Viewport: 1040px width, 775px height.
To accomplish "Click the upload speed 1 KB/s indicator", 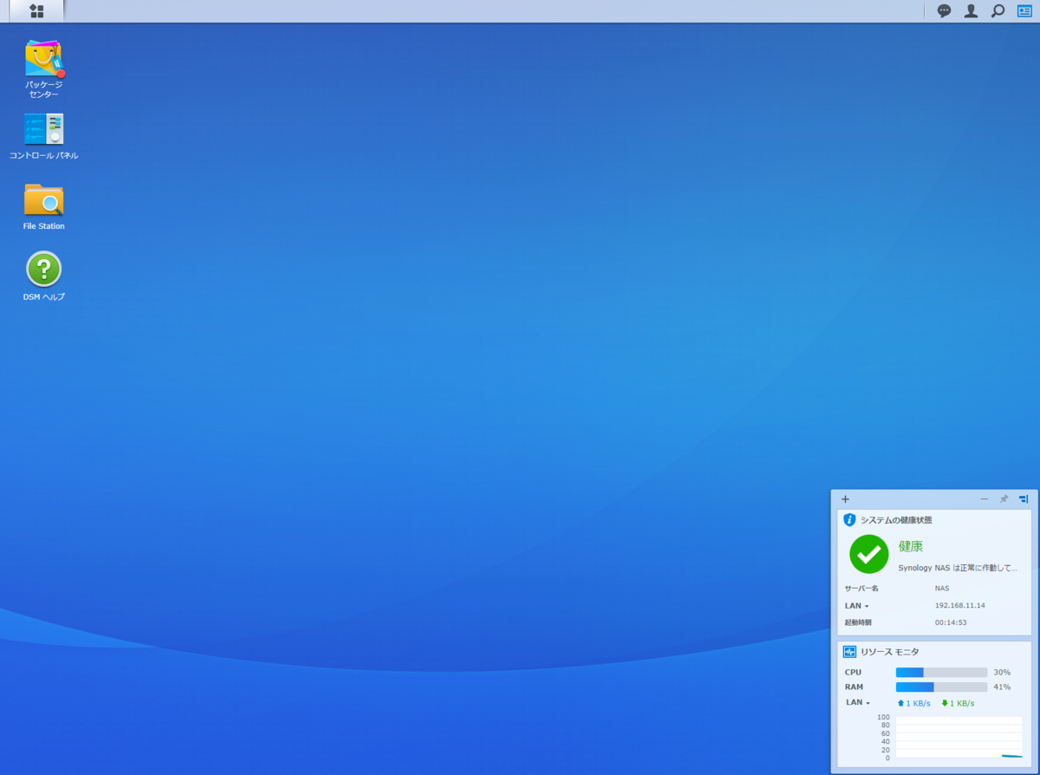I will (913, 703).
